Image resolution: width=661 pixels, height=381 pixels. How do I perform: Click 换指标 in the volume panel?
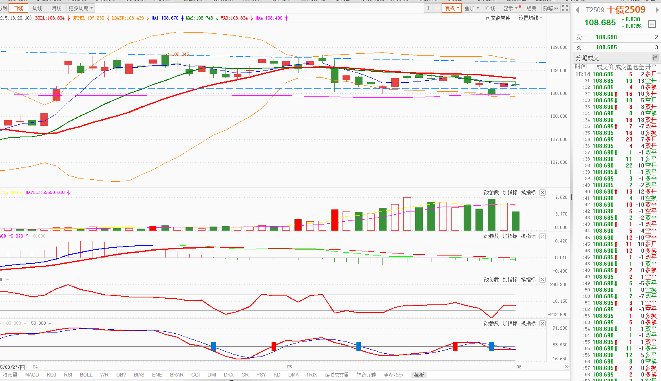[x=528, y=192]
